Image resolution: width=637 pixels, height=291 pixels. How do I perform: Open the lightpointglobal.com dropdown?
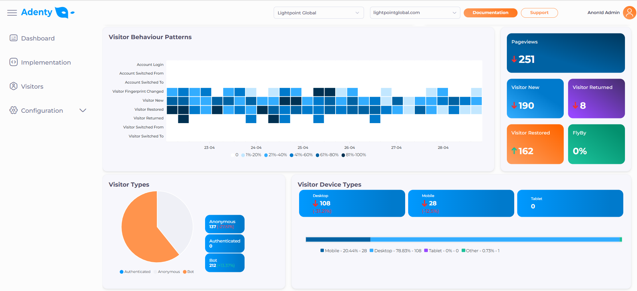pyautogui.click(x=415, y=13)
